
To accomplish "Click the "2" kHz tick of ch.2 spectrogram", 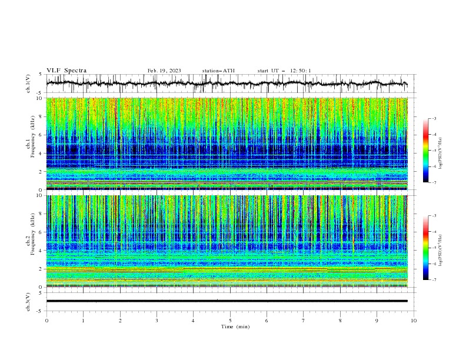I will 41,269.
